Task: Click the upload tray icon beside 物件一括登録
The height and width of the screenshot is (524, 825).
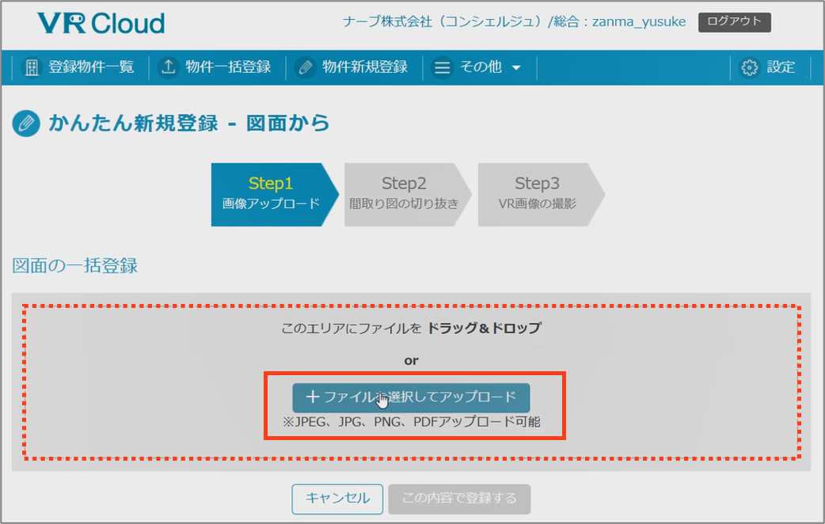Action: click(x=168, y=67)
